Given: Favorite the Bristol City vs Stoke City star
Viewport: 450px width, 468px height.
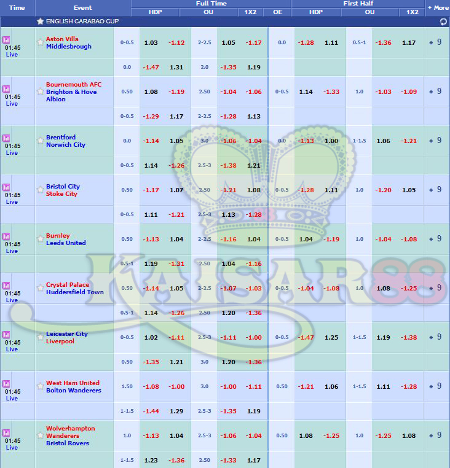Looking at the screenshot, I should point(41,190).
